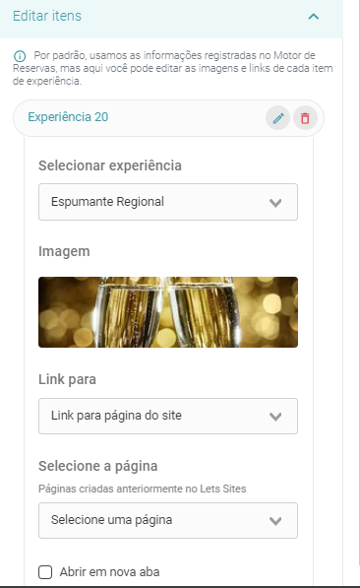
Task: Open the Espumante Regional experience dropdown
Action: [x=168, y=202]
